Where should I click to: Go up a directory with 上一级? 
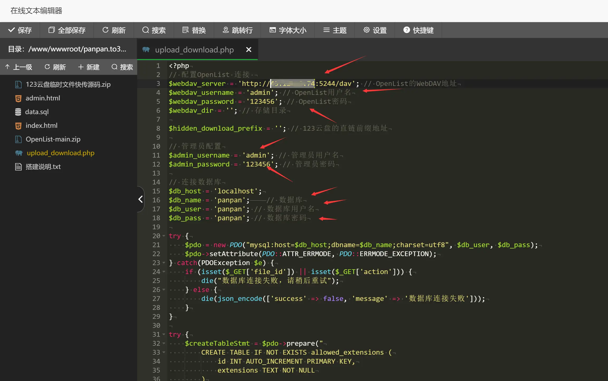pos(18,67)
